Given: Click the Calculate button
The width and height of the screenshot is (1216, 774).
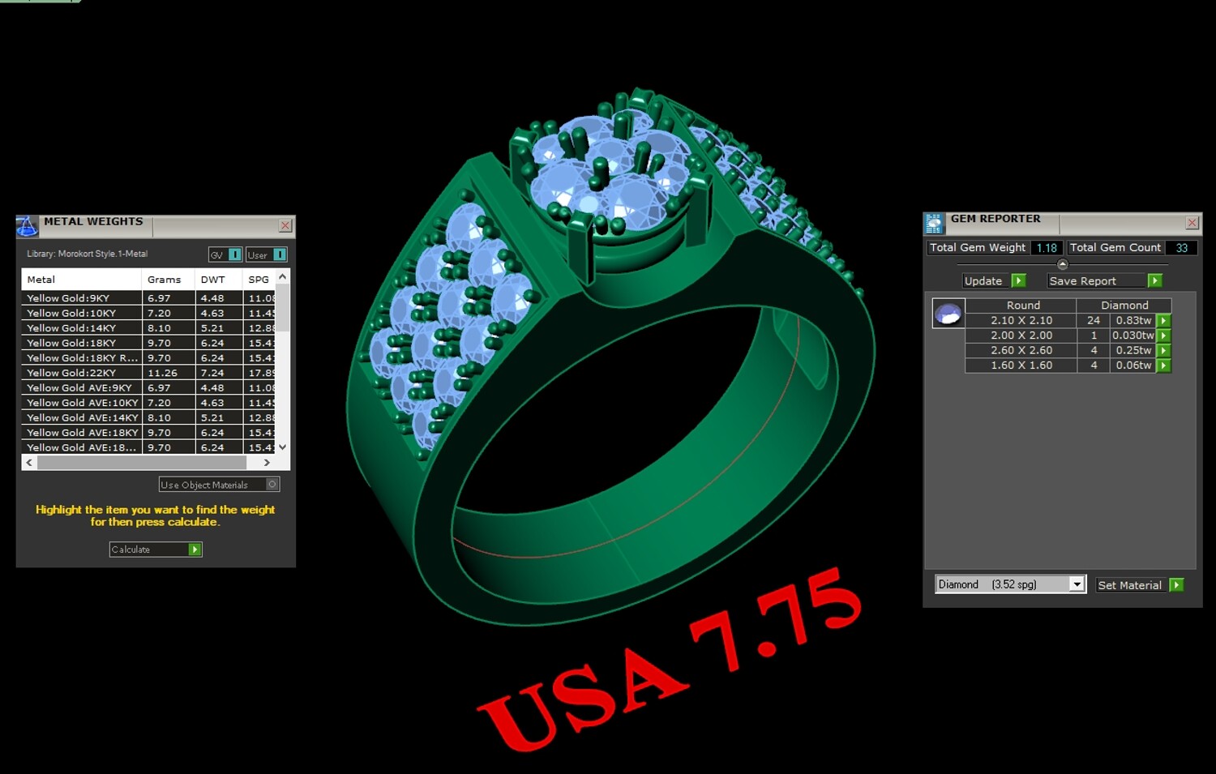Looking at the screenshot, I should [x=156, y=549].
